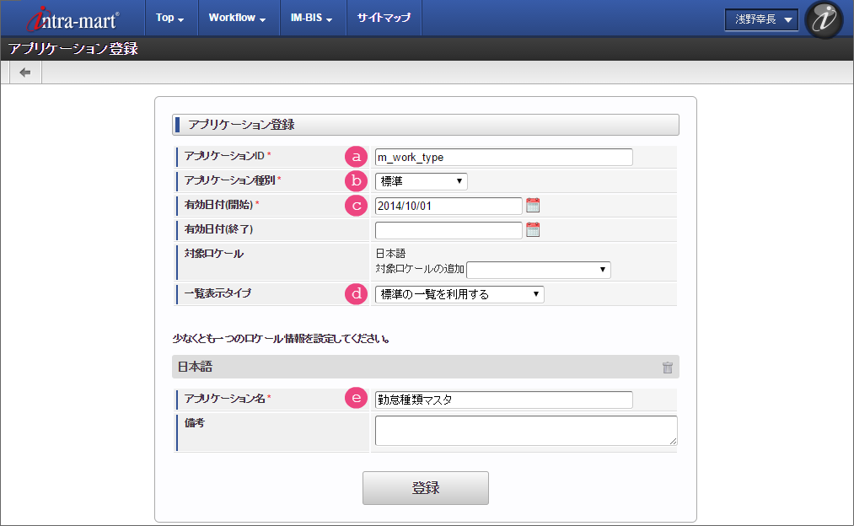The image size is (854, 526).
Task: Open the アプリケーション種別 dropdown
Action: (x=421, y=181)
